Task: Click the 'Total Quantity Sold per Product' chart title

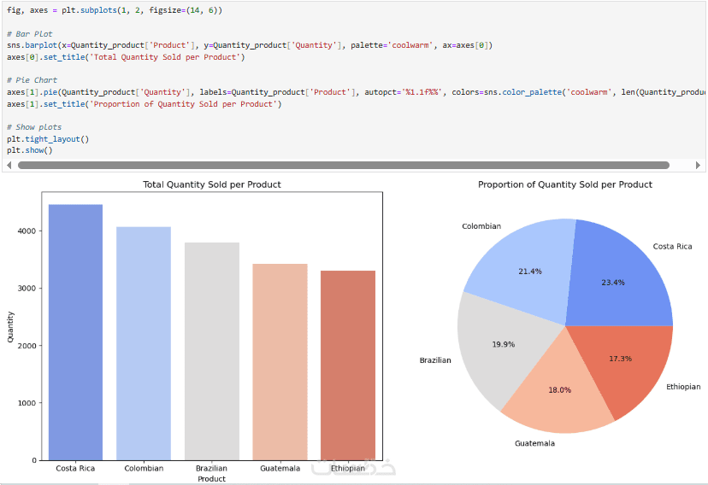Action: coord(211,184)
